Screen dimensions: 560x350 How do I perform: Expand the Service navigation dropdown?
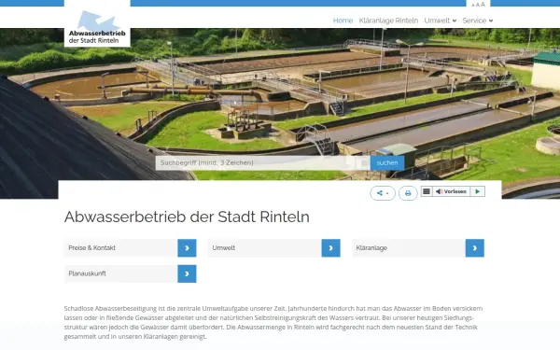click(478, 21)
